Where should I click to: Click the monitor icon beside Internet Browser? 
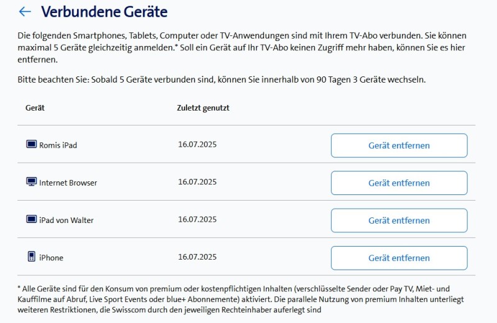tap(31, 182)
